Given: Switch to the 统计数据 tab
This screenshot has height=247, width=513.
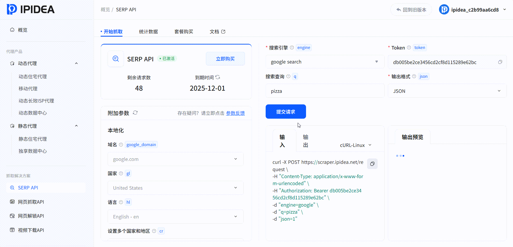Looking at the screenshot, I should pyautogui.click(x=148, y=32).
